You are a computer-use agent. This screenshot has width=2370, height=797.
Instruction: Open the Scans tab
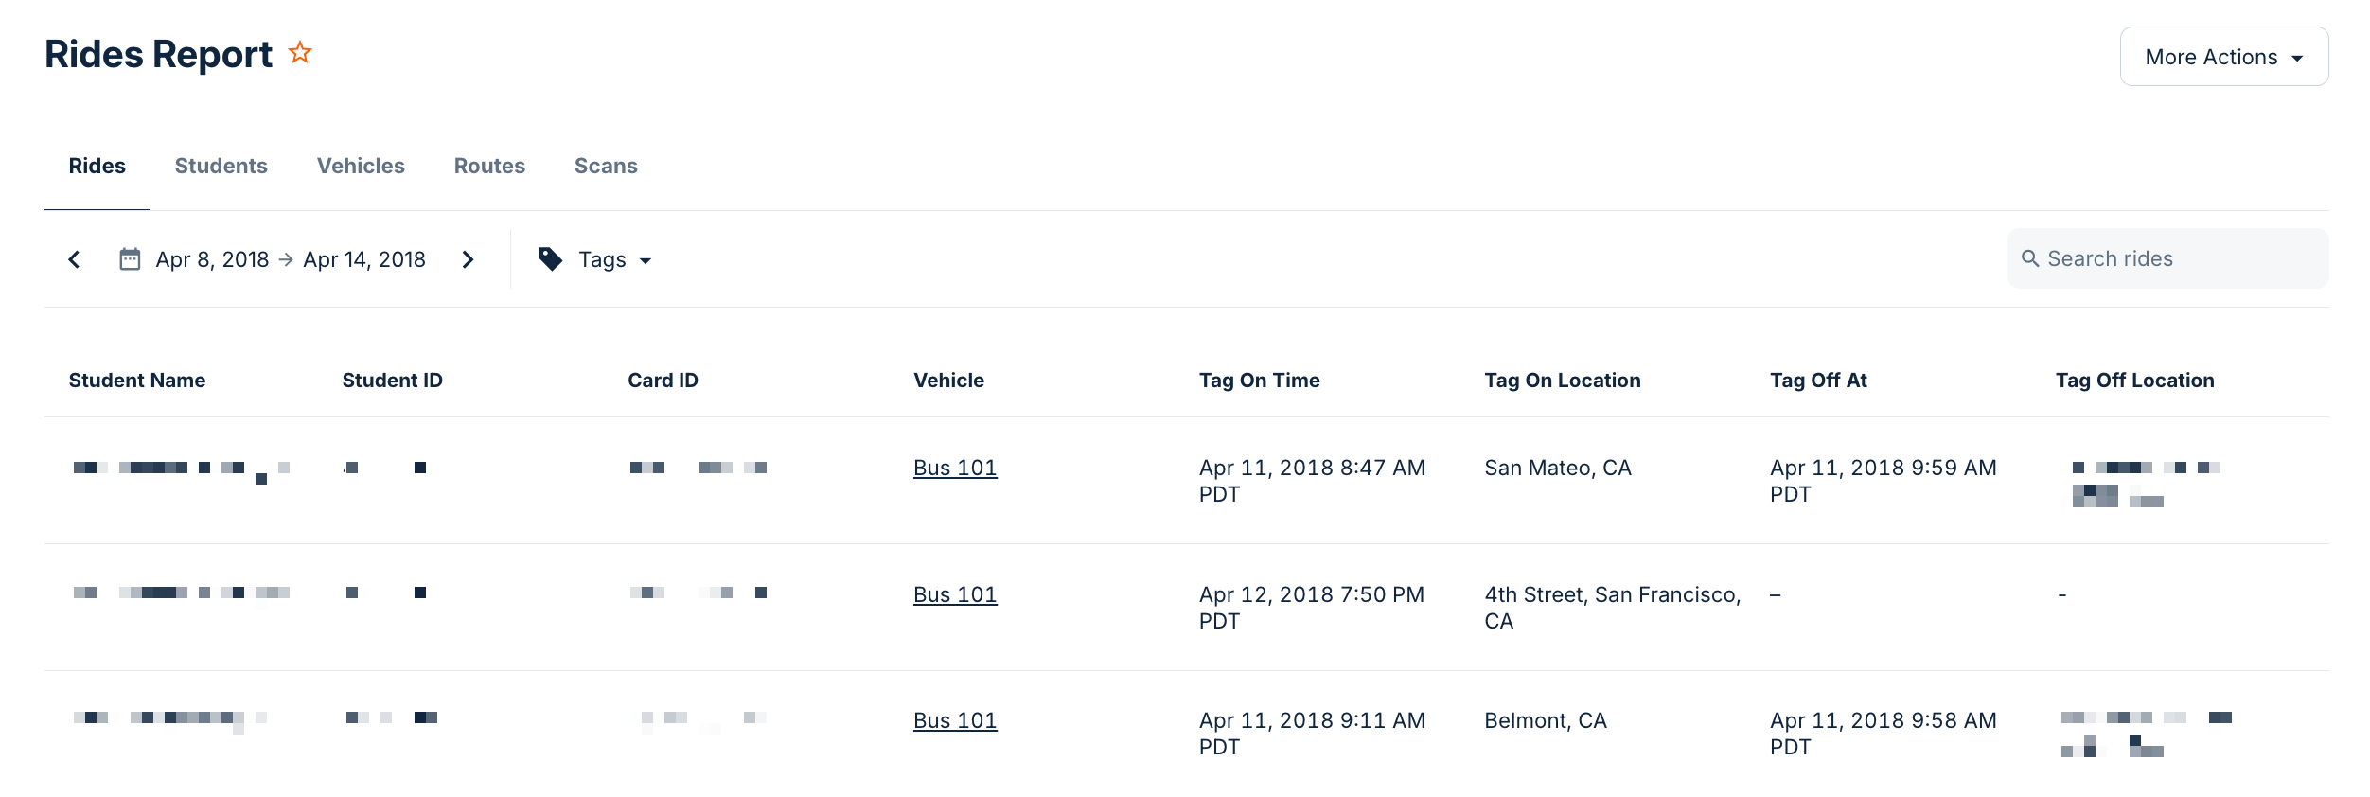[606, 166]
